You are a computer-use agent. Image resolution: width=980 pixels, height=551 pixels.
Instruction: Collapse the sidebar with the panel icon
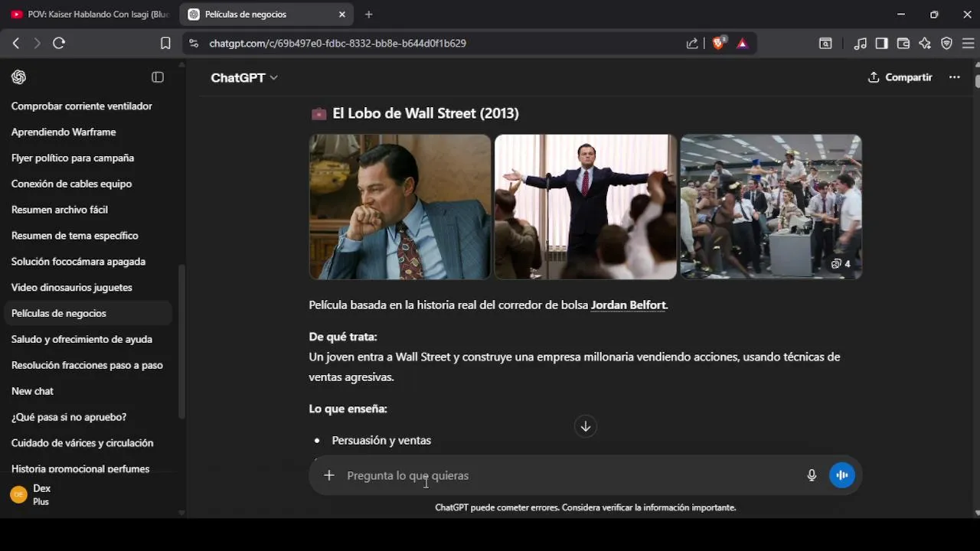(158, 77)
